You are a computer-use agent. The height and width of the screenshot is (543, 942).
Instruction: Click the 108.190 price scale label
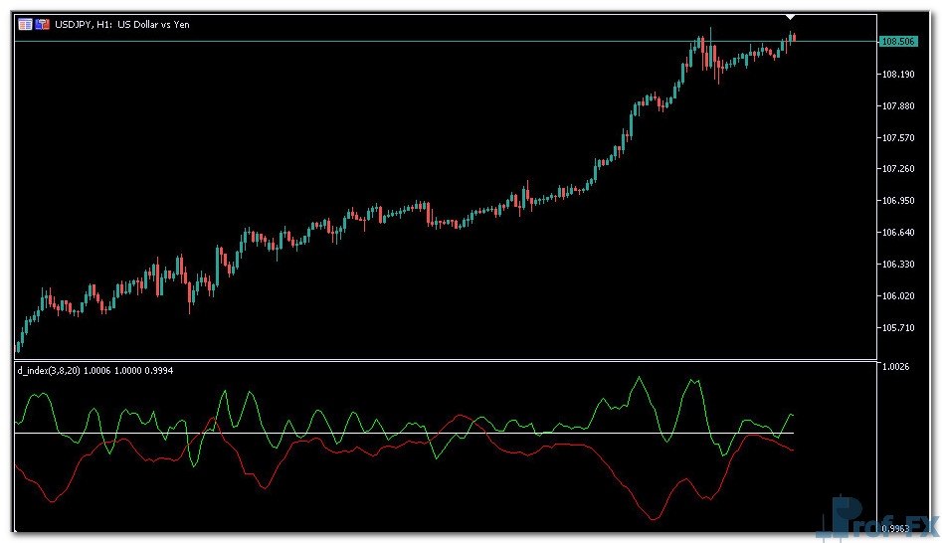coord(897,74)
